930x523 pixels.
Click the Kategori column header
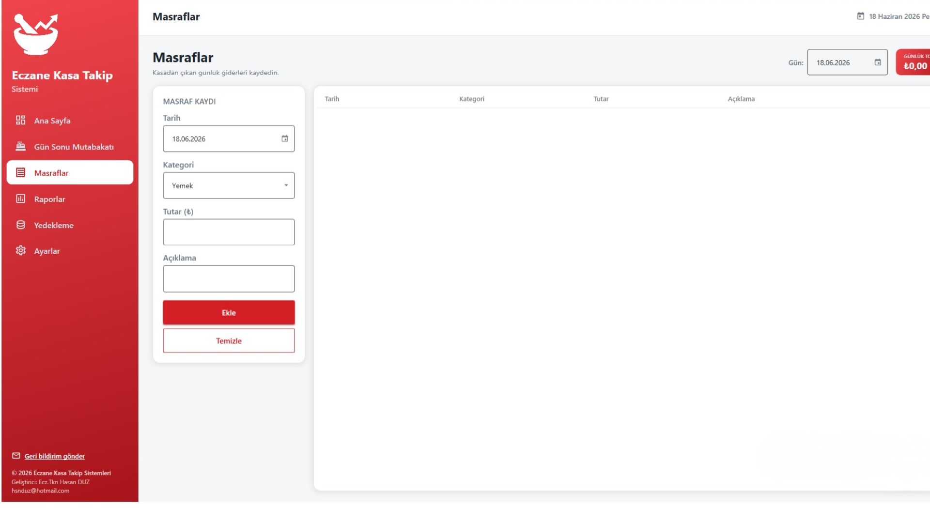[x=472, y=99]
